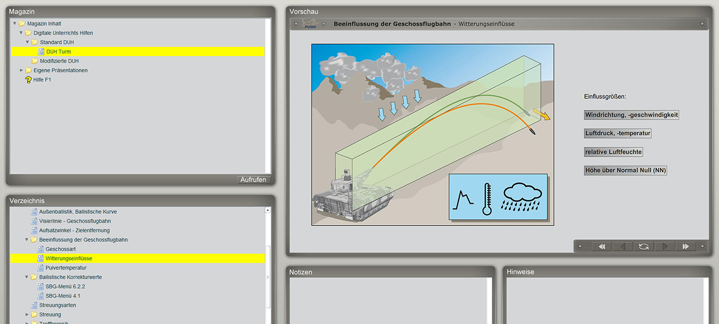Click the refresh/reload preview icon

pos(644,246)
